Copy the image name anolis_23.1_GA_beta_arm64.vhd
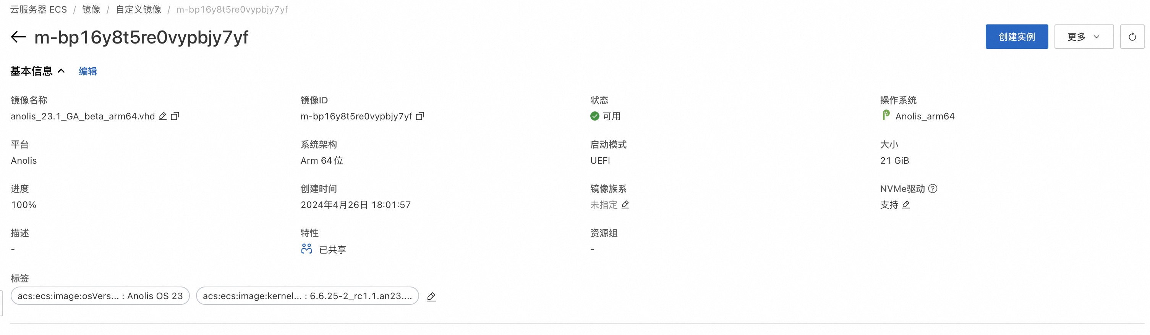This screenshot has height=335, width=1150. coord(175,116)
